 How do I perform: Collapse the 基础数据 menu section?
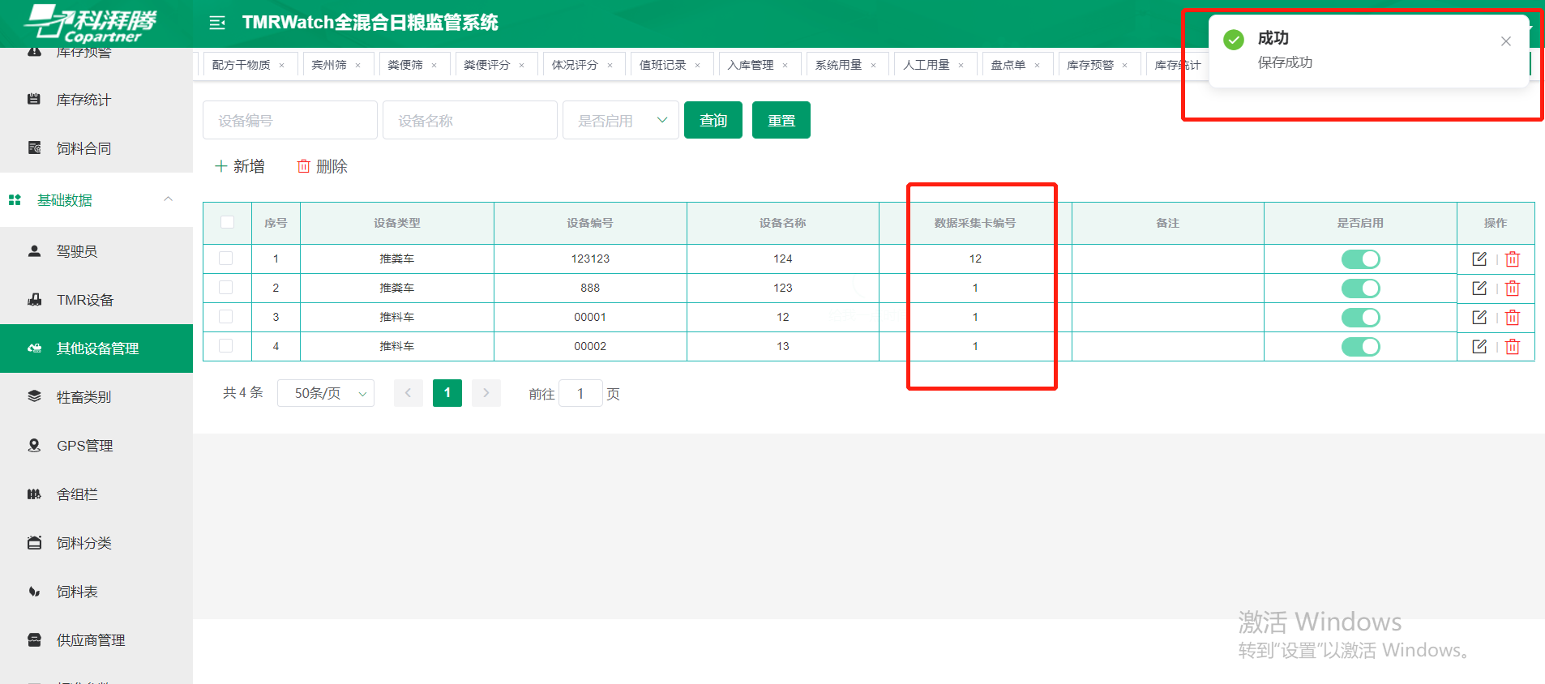(168, 199)
